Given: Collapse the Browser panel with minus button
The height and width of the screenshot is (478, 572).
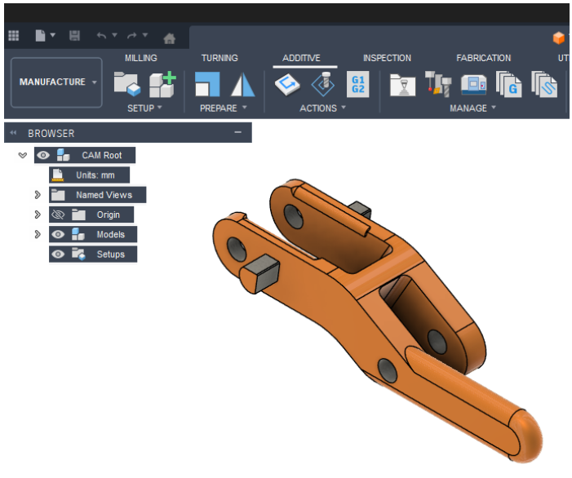Looking at the screenshot, I should pos(237,132).
